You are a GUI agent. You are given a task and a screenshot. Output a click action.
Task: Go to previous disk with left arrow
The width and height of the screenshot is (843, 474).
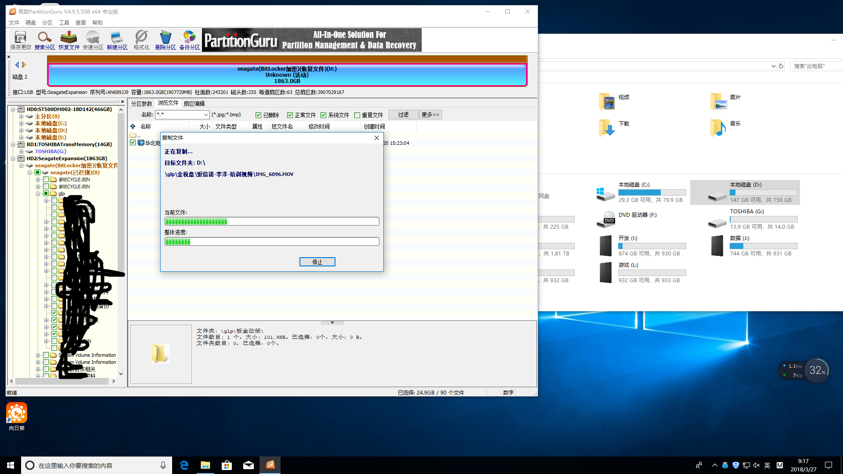click(x=17, y=65)
